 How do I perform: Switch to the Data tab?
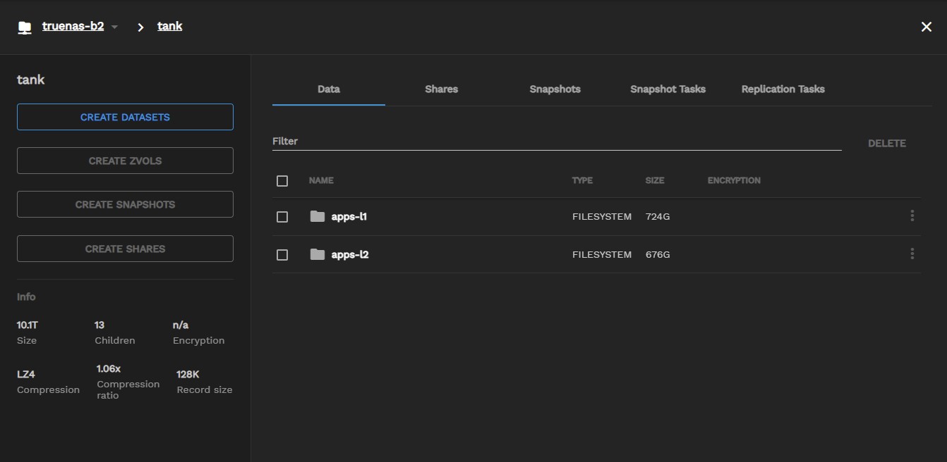(329, 89)
